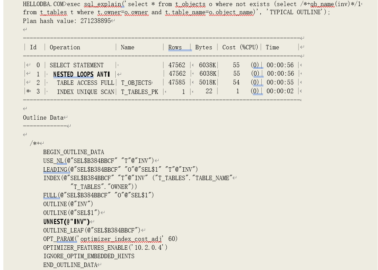This screenshot has height=270, width=378.
Task: Click the T_TABLES_PK index name
Action: [139, 92]
